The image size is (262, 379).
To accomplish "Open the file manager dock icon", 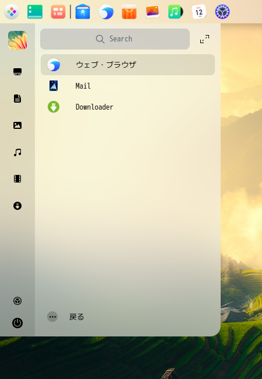I will 35,12.
